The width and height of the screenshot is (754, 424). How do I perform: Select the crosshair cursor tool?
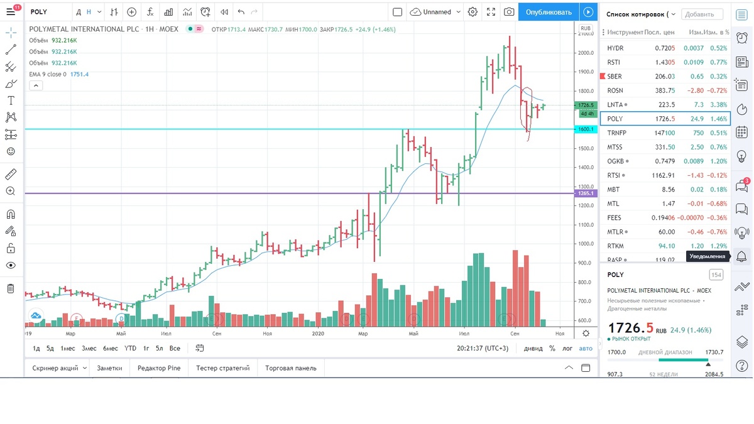coord(11,32)
